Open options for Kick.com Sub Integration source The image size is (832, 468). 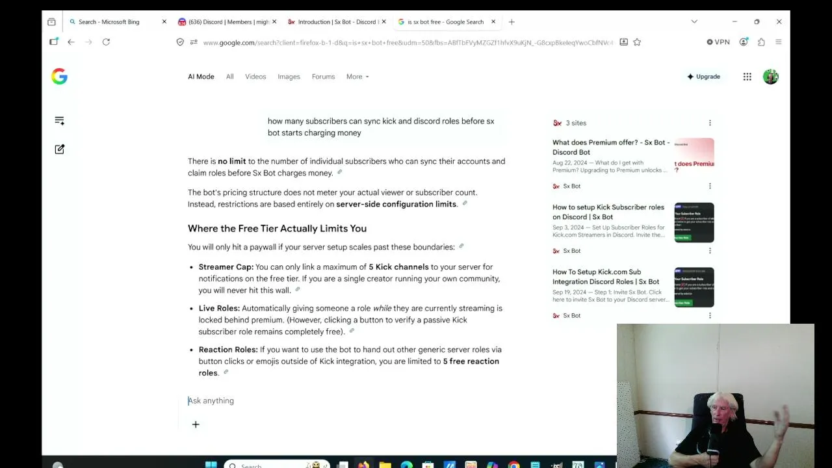coord(710,315)
